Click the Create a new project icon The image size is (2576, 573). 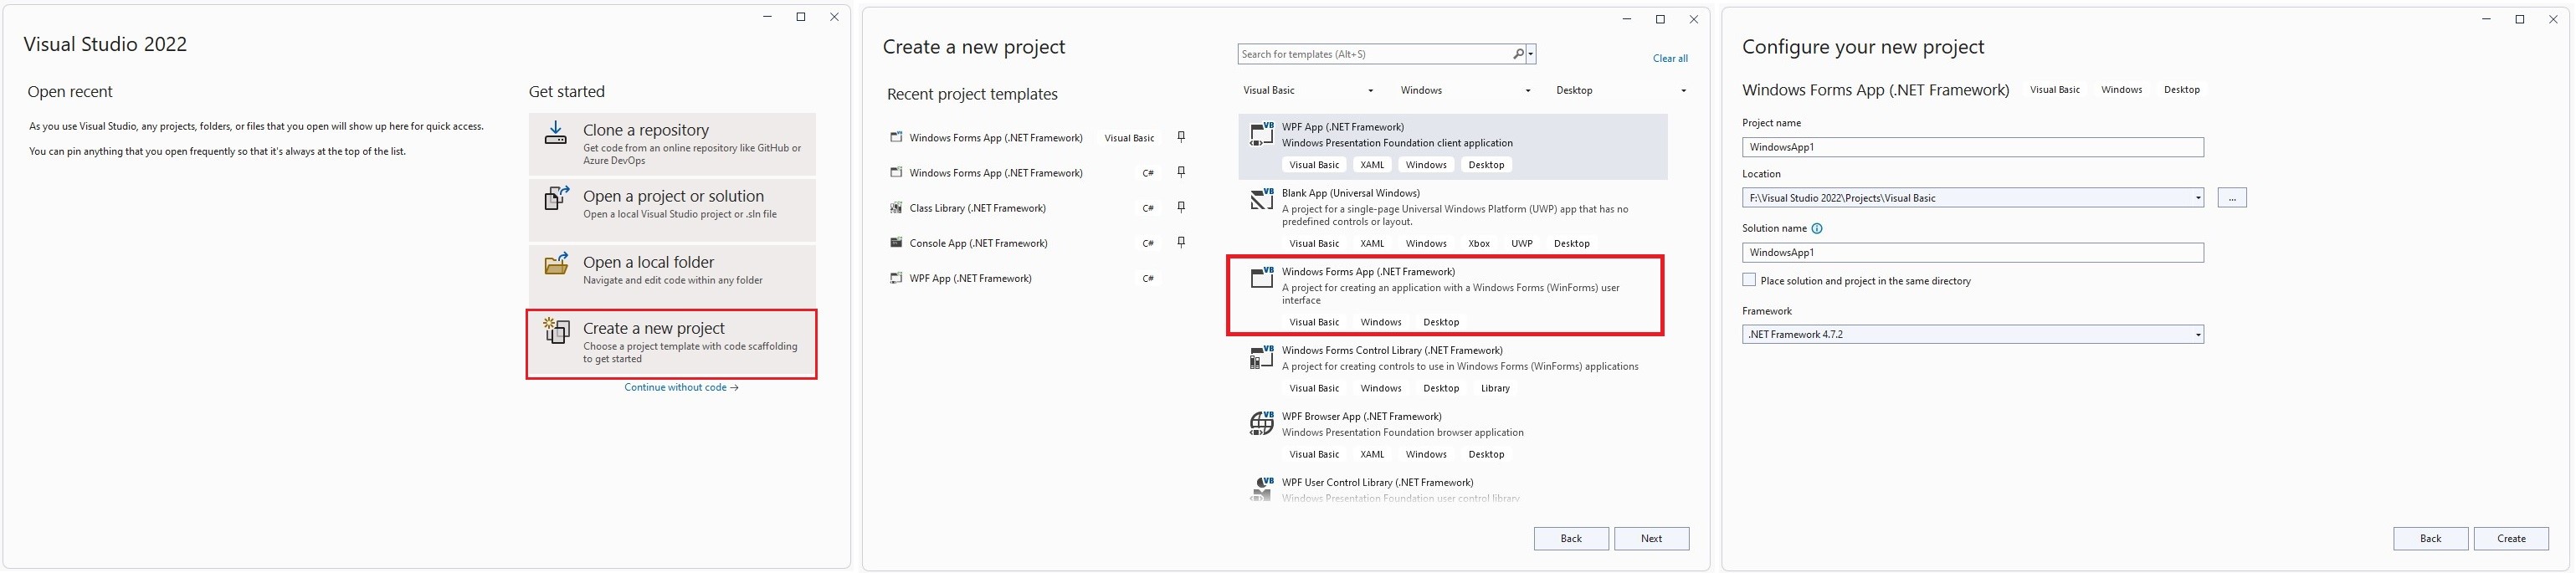pyautogui.click(x=556, y=330)
